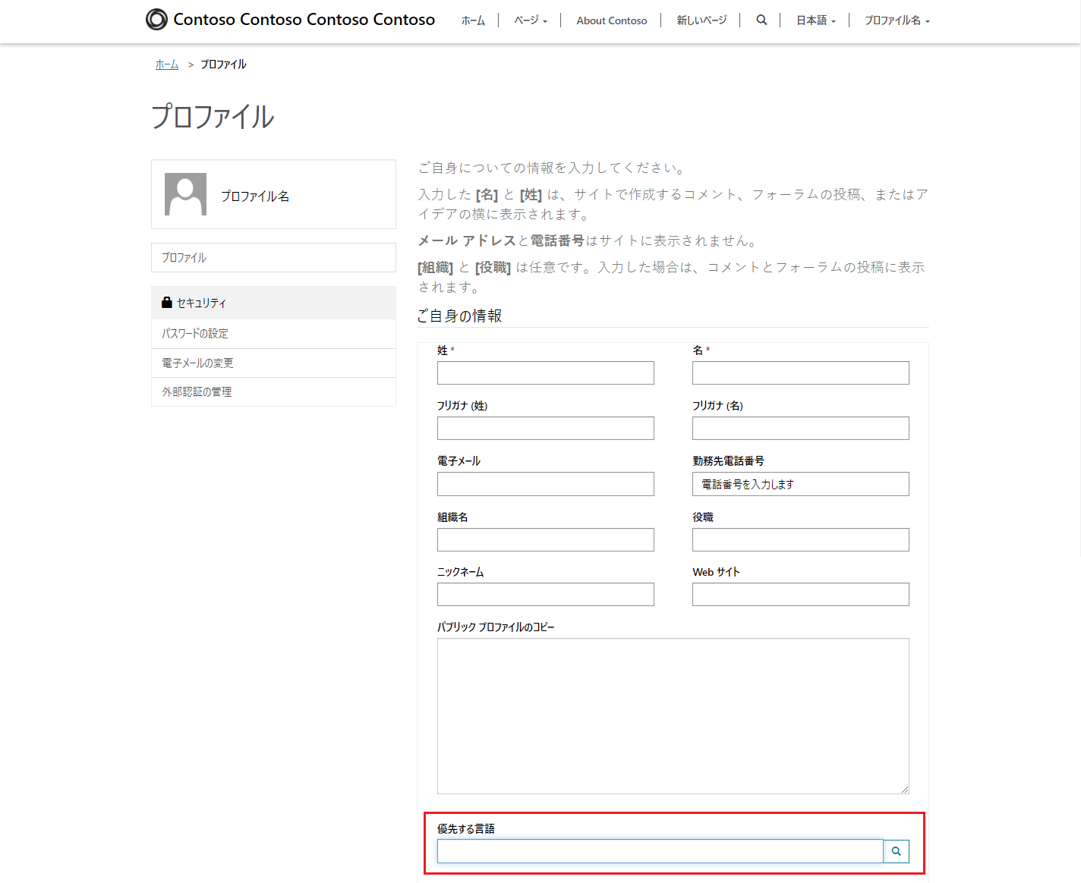Open the search magnifier in navbar
This screenshot has width=1081, height=883.
(761, 20)
